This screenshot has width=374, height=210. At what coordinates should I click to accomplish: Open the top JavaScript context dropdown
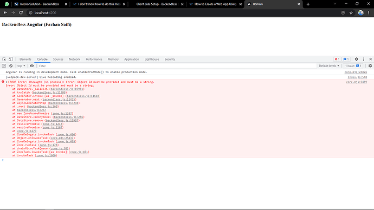pos(21,66)
